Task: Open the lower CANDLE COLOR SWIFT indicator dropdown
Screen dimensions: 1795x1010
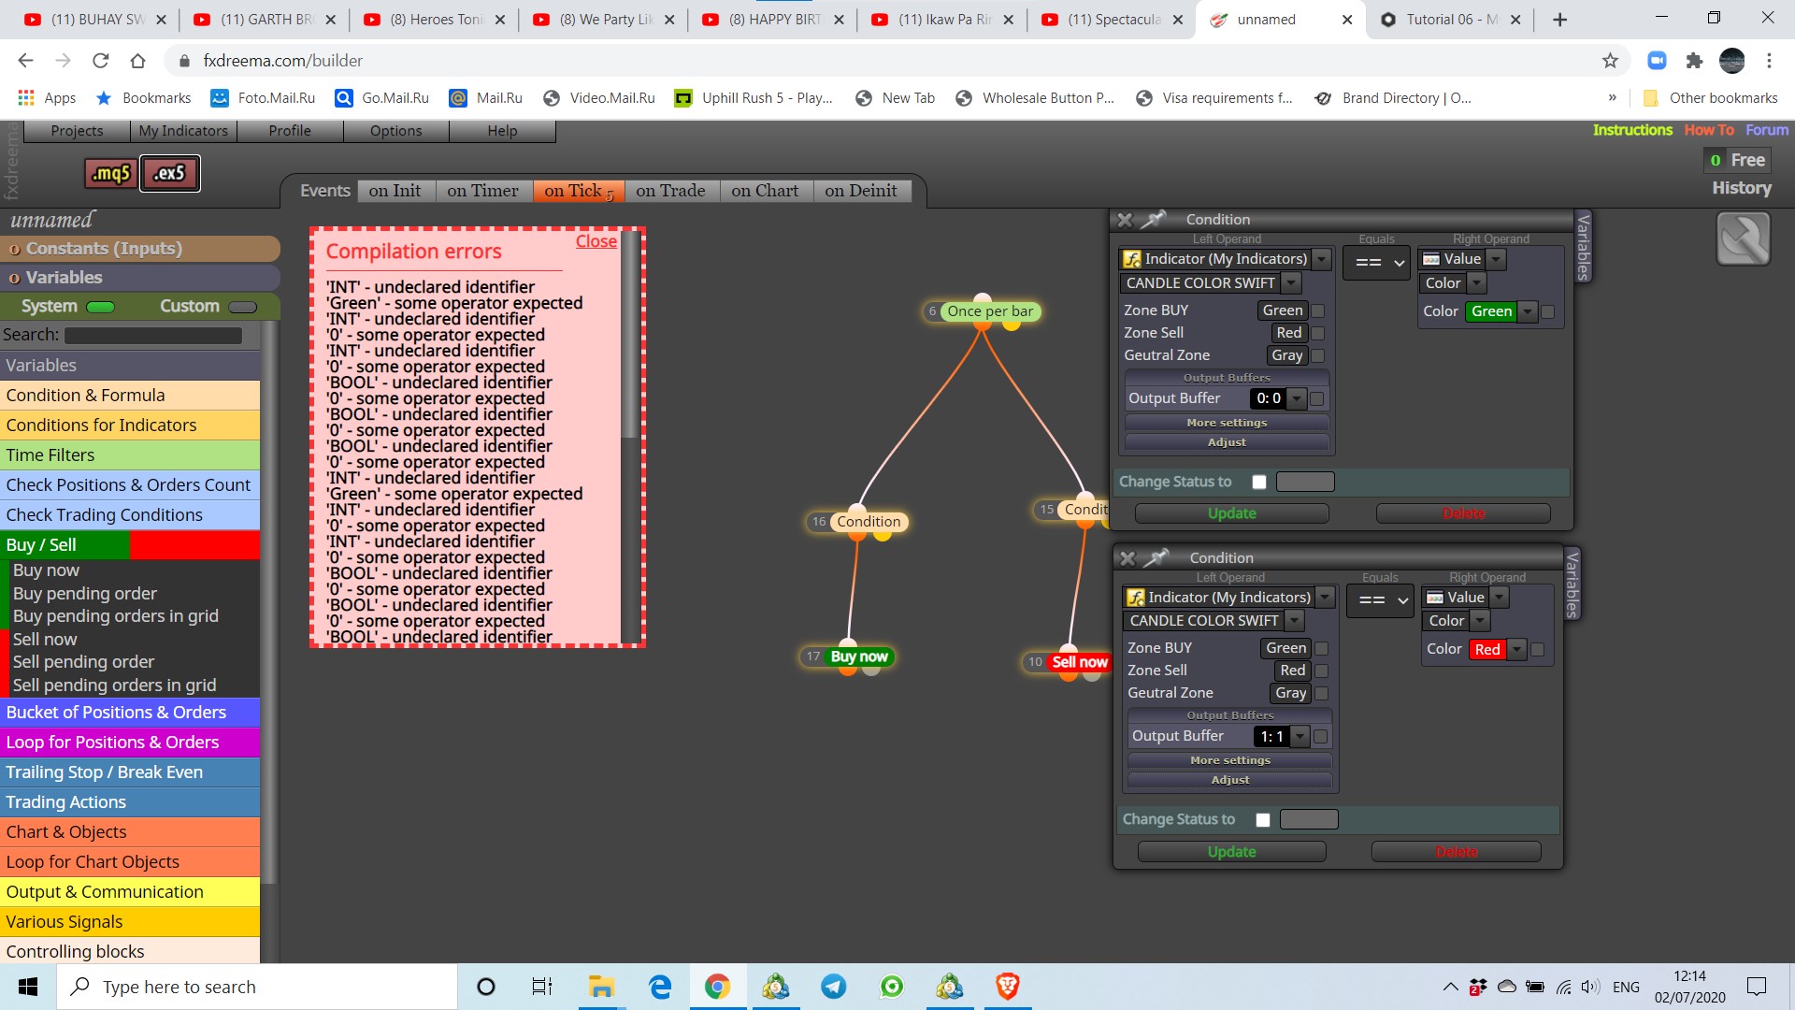Action: tap(1214, 620)
